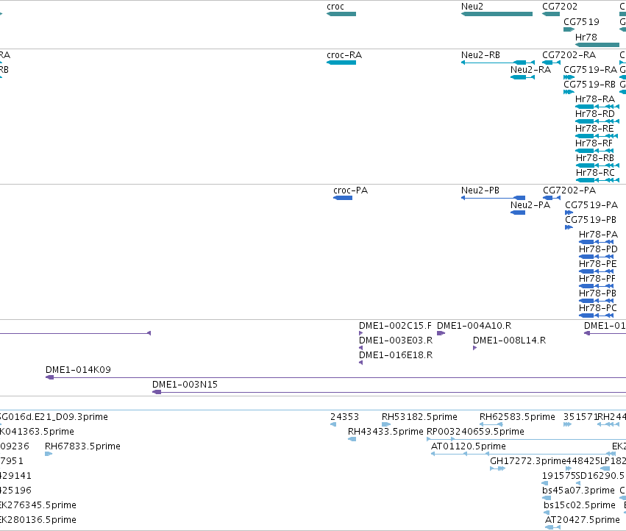Click the croc gene label

pyautogui.click(x=335, y=7)
